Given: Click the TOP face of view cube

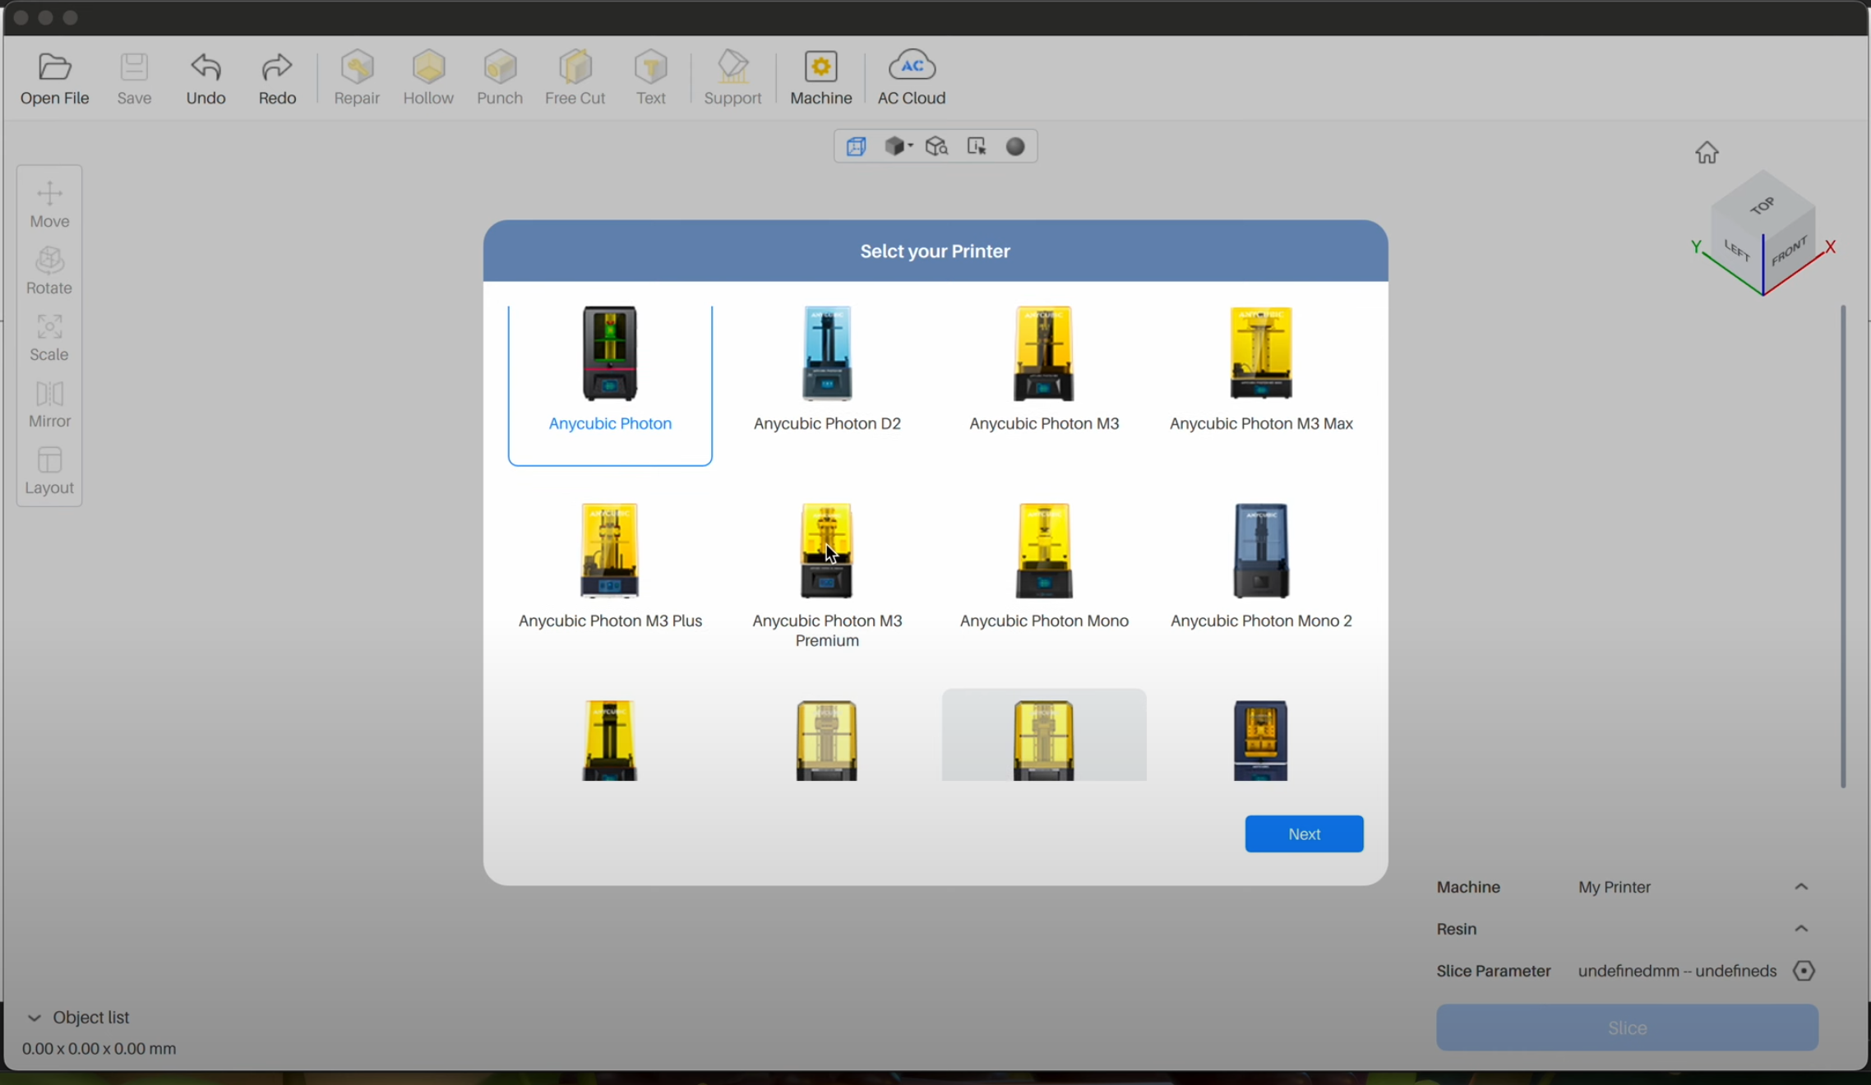Looking at the screenshot, I should point(1762,205).
